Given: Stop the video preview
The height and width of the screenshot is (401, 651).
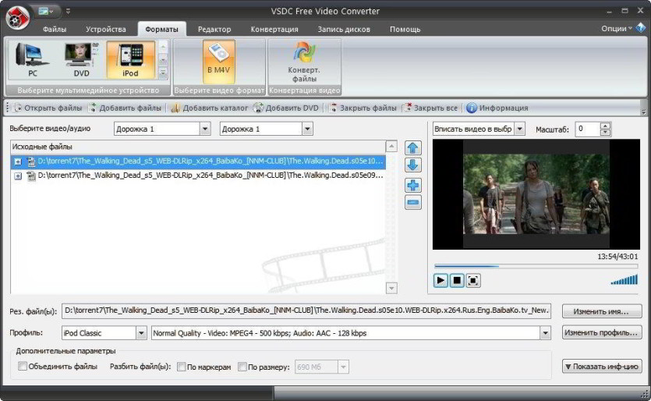Looking at the screenshot, I should tap(457, 281).
